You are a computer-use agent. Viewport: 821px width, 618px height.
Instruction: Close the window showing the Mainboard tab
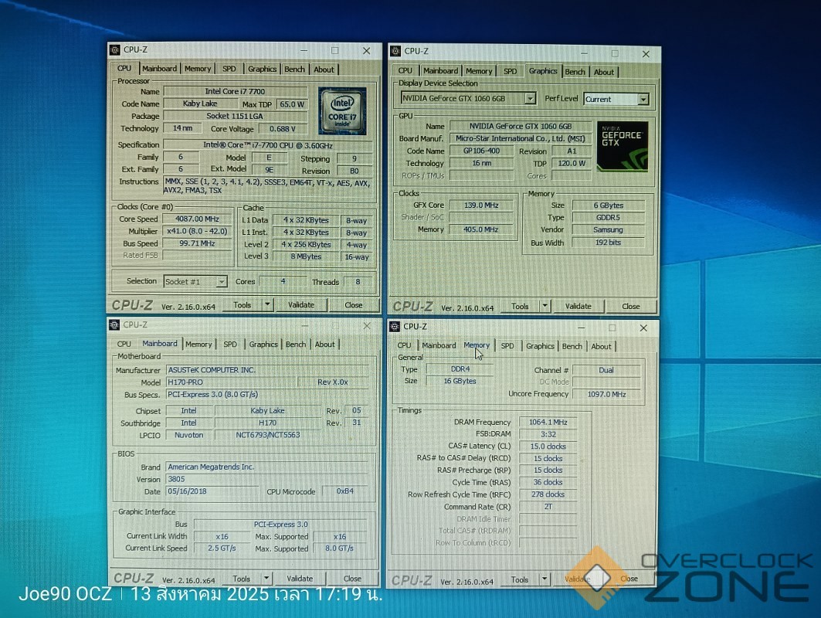pyautogui.click(x=366, y=326)
